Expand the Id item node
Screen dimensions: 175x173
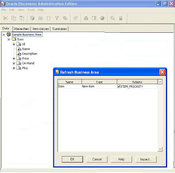14,44
